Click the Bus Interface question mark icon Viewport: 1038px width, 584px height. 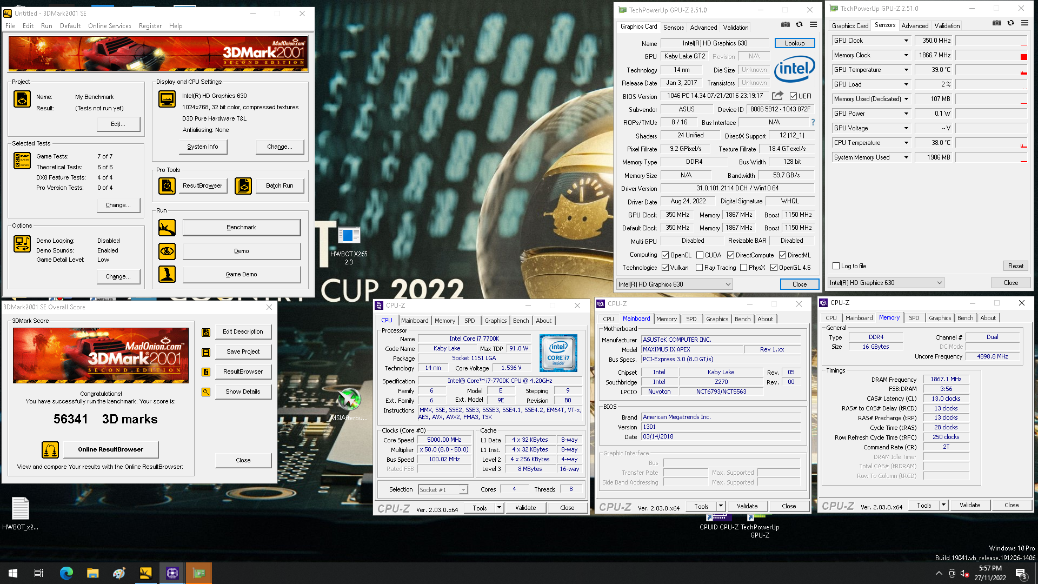pyautogui.click(x=813, y=122)
